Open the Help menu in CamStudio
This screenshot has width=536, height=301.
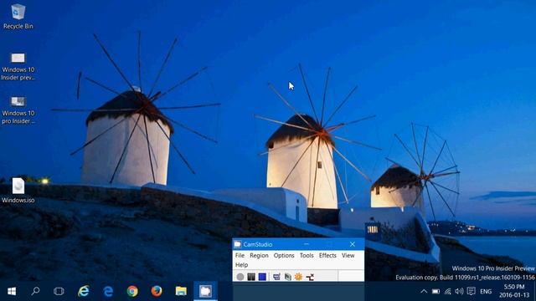point(241,265)
